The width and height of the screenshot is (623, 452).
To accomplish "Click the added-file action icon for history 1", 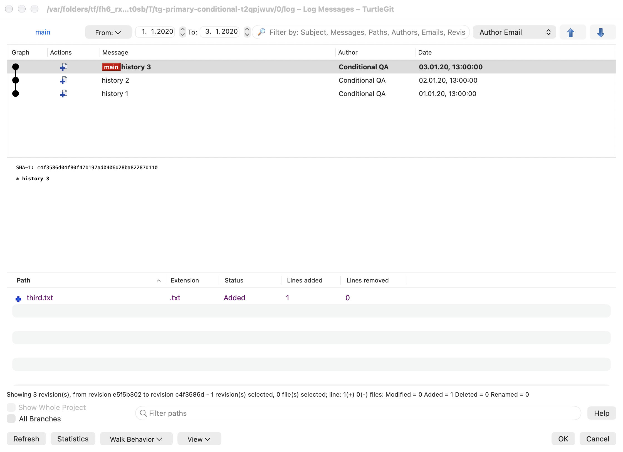I will pyautogui.click(x=63, y=94).
